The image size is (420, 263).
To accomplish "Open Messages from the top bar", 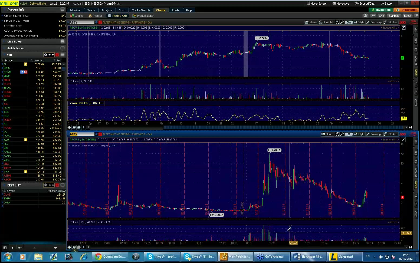I will tap(341, 4).
